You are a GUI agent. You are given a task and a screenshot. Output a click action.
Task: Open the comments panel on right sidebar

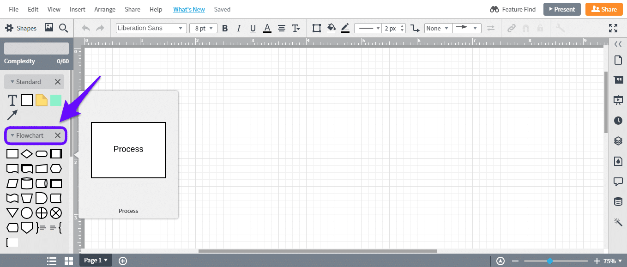click(x=618, y=182)
